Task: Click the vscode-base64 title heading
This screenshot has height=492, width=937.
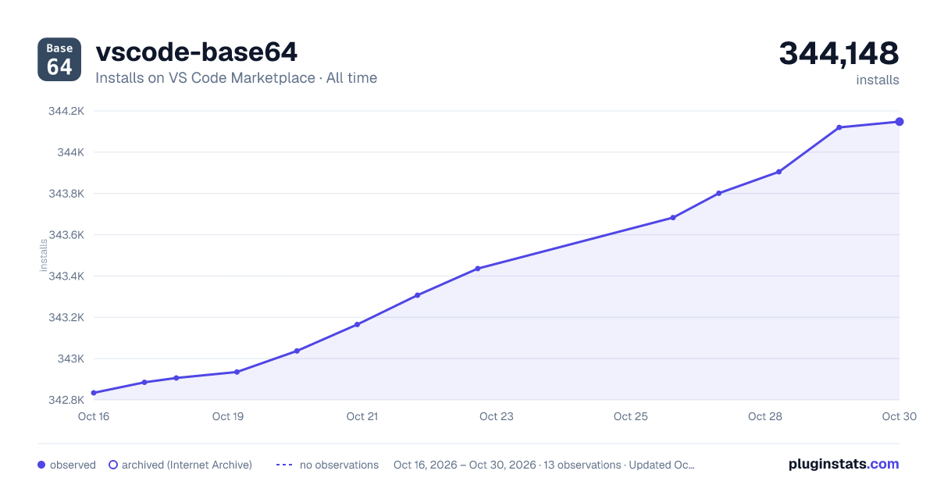Action: coord(196,52)
